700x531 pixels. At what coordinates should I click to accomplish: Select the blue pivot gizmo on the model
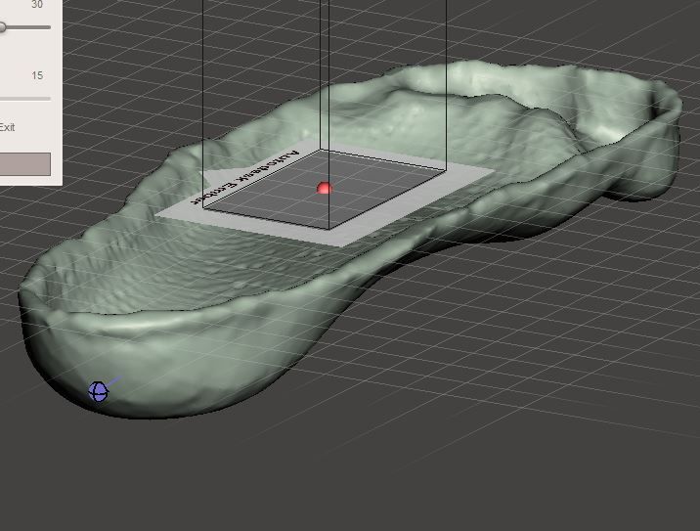tap(98, 392)
